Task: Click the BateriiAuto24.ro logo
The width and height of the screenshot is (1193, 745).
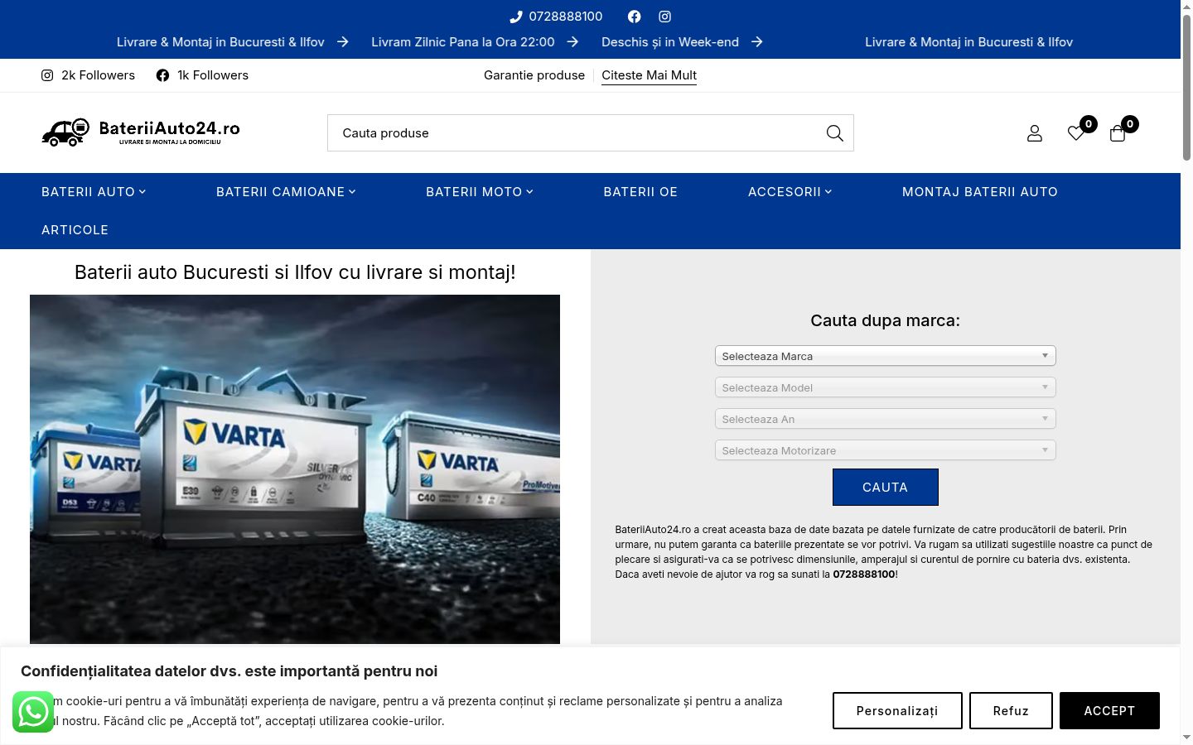Action: pyautogui.click(x=141, y=132)
